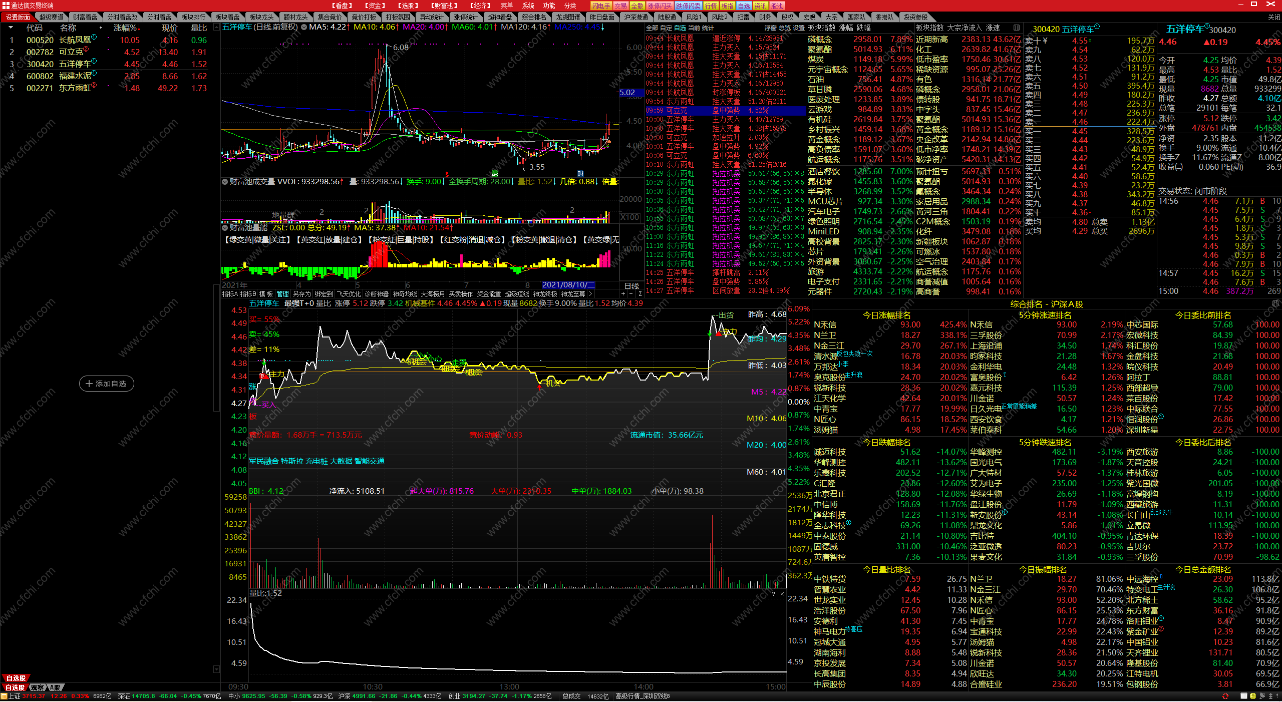Click the list-view icon in sector index header
The height and width of the screenshot is (702, 1282).
click(x=1017, y=28)
